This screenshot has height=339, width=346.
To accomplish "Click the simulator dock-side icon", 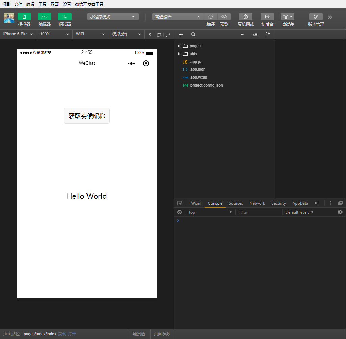I will pyautogui.click(x=168, y=34).
